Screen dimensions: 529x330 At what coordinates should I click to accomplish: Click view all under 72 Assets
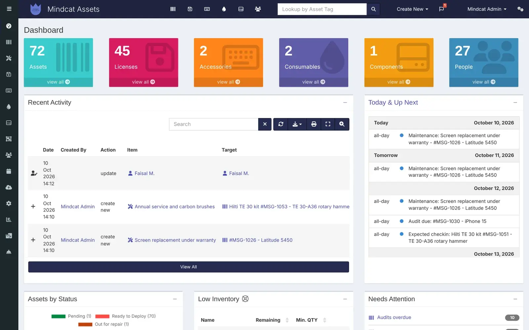pos(58,82)
